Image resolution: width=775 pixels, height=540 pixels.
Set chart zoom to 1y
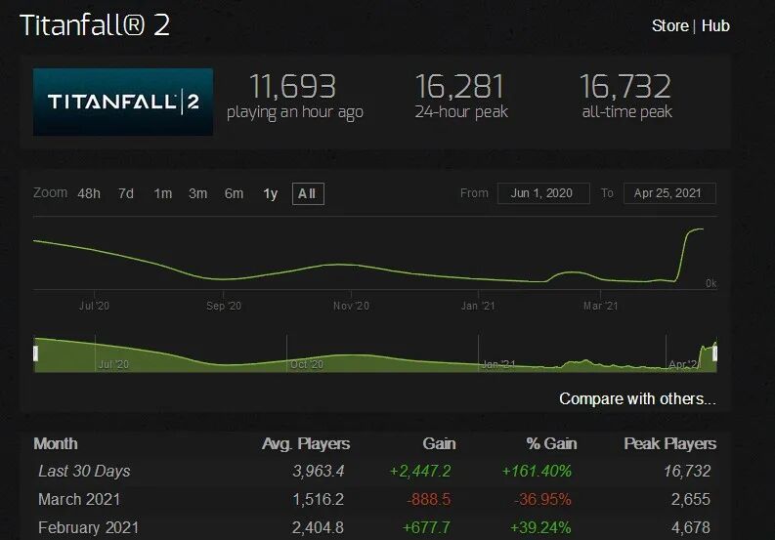[x=271, y=193]
